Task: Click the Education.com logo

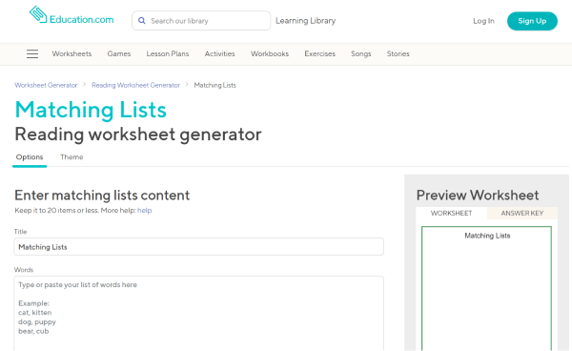Action: pos(71,15)
